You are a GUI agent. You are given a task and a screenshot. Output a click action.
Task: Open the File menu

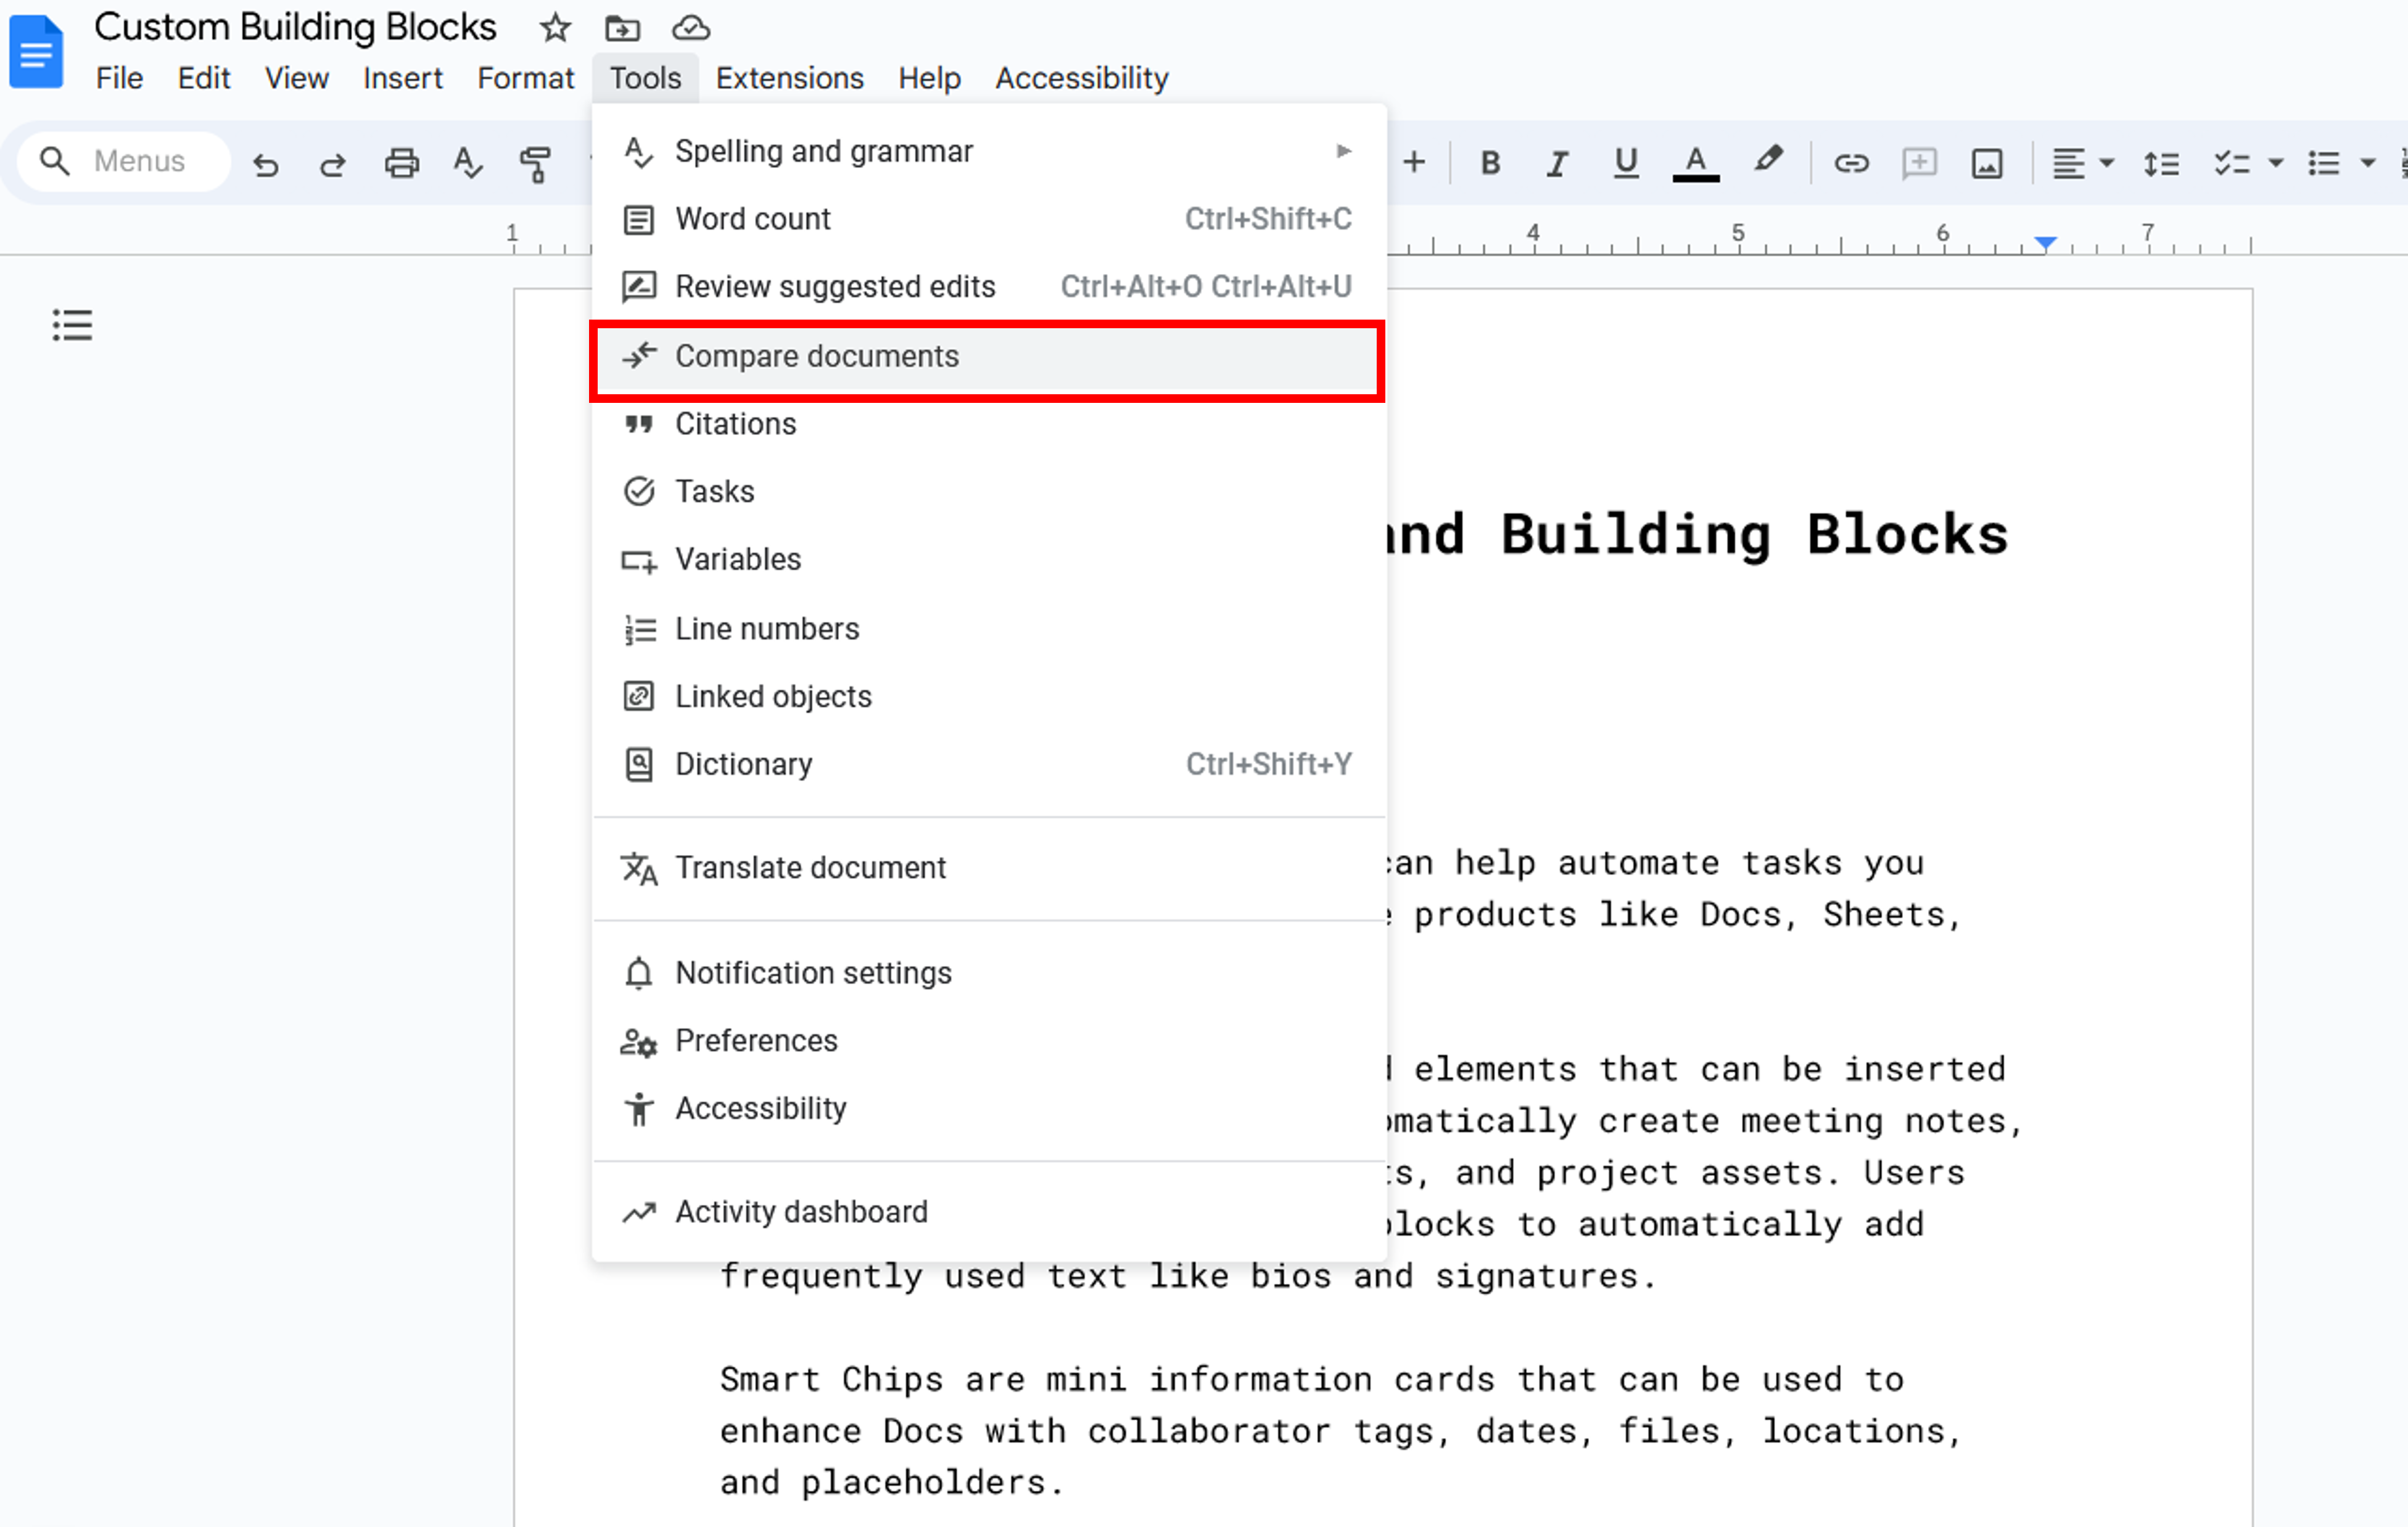coord(119,78)
